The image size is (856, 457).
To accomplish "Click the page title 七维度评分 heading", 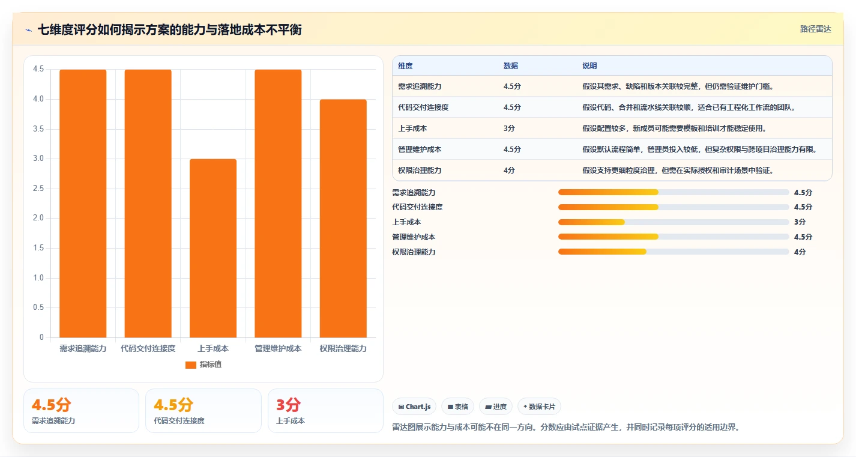I will coord(170,30).
